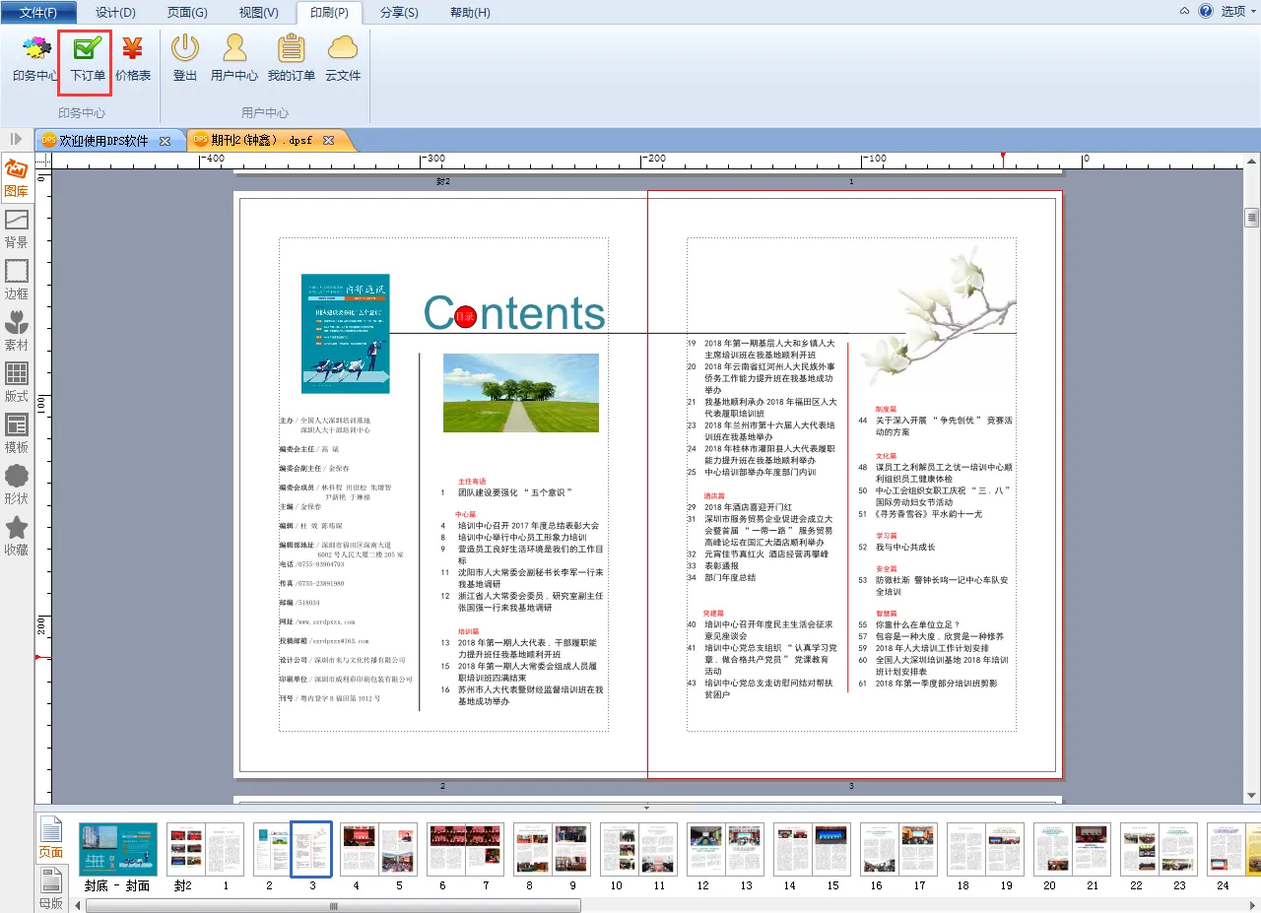This screenshot has height=913, width=1261.
Task: Expand the left sidebar panel arrow
Action: point(17,140)
